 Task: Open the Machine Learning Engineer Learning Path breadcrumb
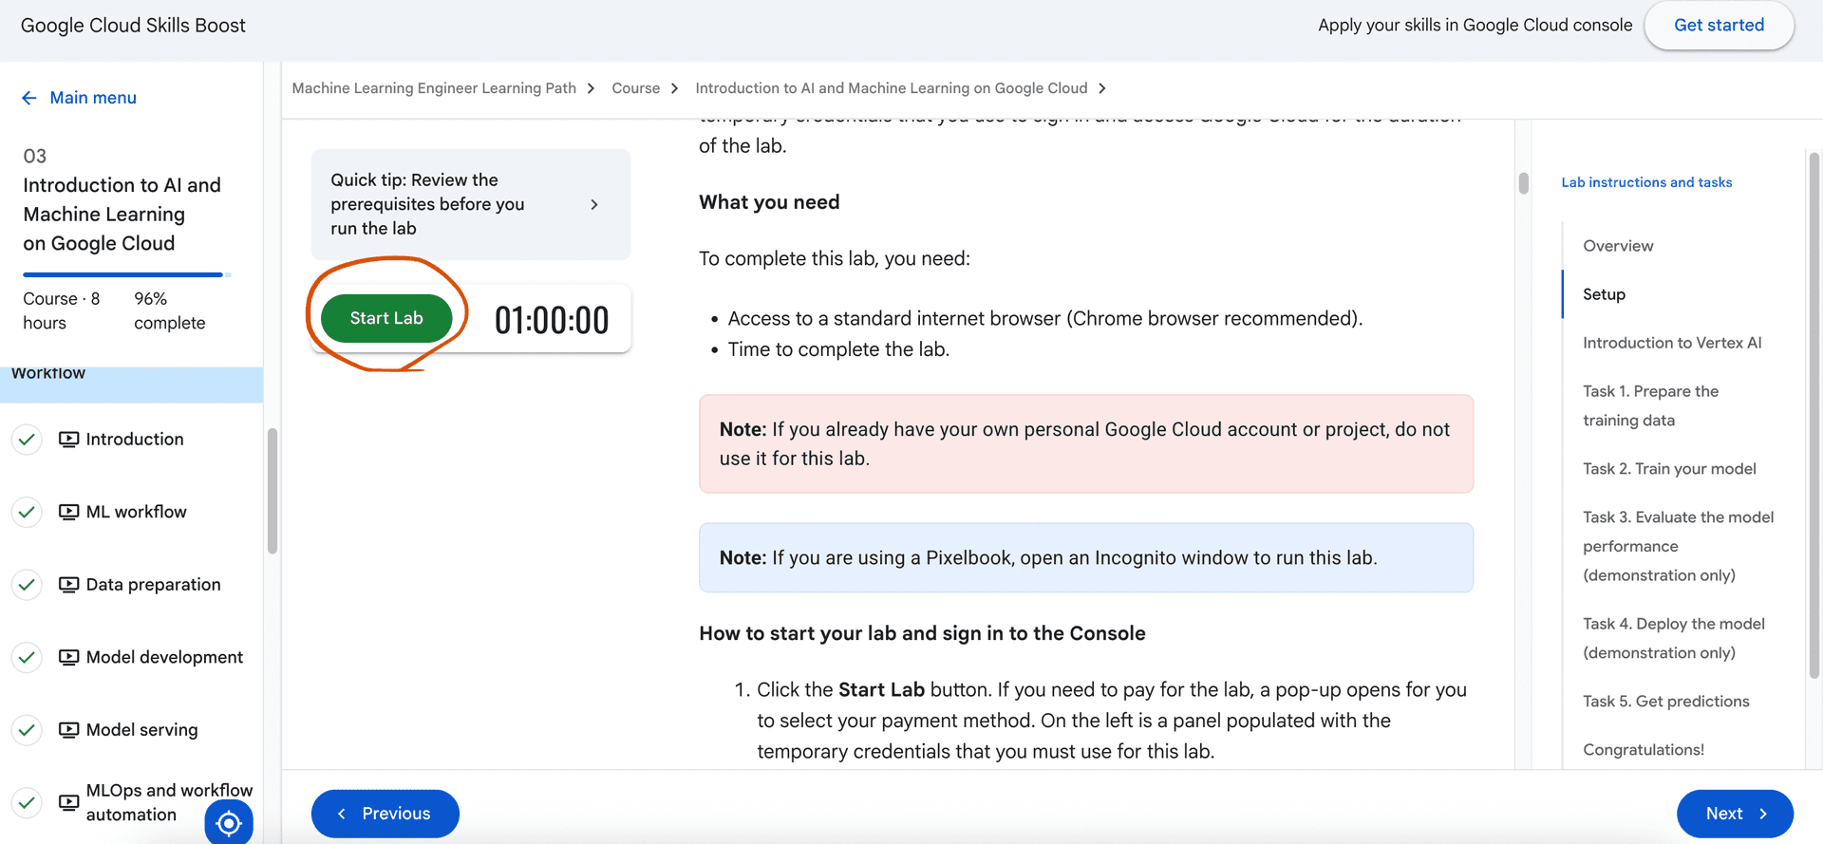click(x=434, y=88)
